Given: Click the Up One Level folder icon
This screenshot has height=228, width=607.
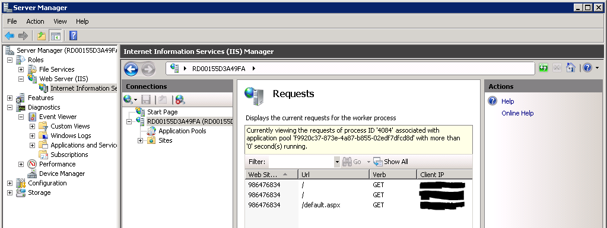Looking at the screenshot, I should click(42, 36).
